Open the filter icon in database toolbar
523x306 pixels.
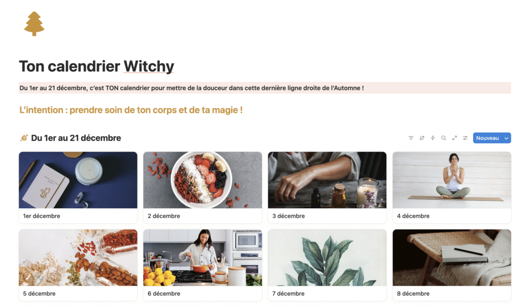point(411,138)
